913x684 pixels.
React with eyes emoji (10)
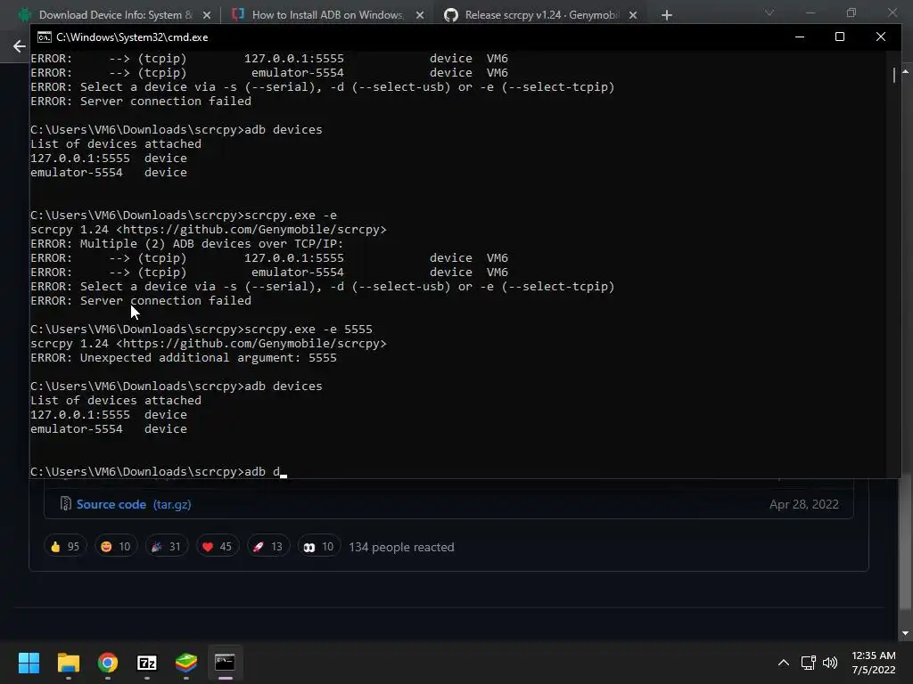pos(318,546)
